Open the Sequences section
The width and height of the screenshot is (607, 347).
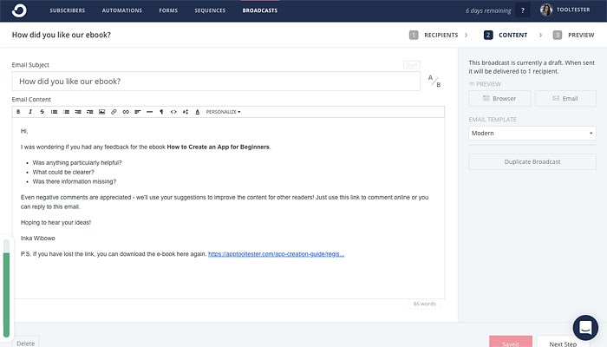pyautogui.click(x=210, y=10)
